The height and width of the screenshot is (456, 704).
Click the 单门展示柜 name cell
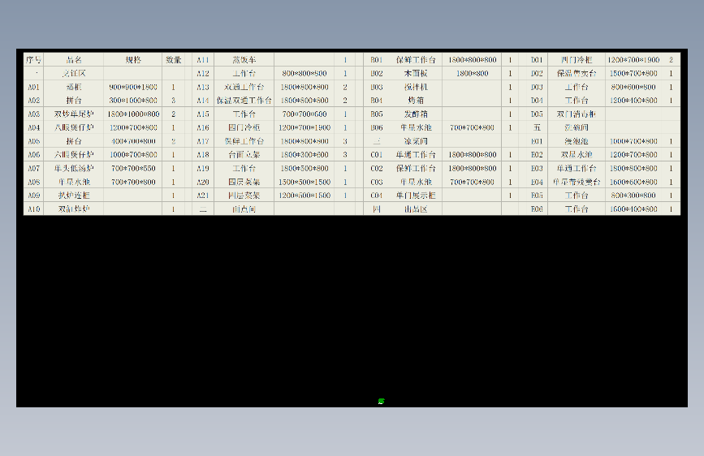416,196
